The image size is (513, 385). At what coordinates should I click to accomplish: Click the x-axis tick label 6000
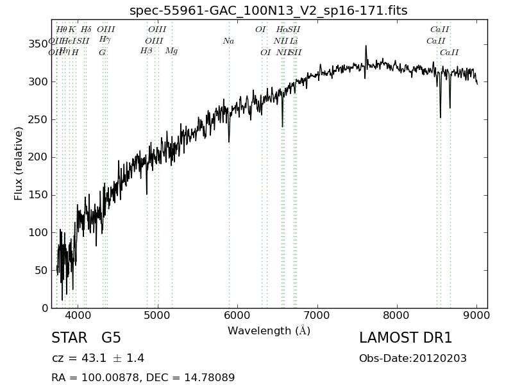pos(237,316)
